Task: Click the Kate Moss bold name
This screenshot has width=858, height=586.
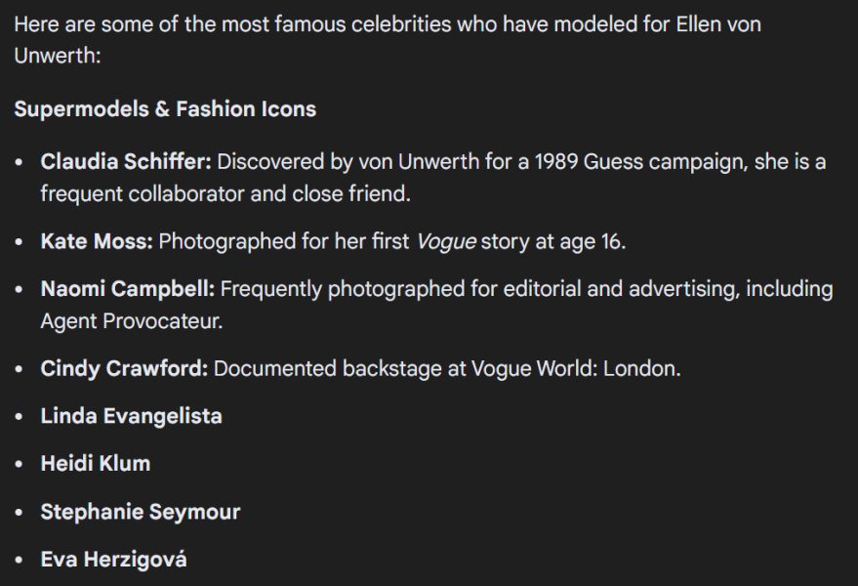Action: pyautogui.click(x=96, y=241)
